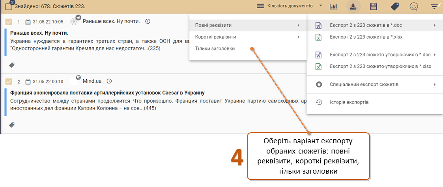Click Word icon of сюжето-утворюючих *.doc export
This screenshot has height=187, width=443.
318,55
